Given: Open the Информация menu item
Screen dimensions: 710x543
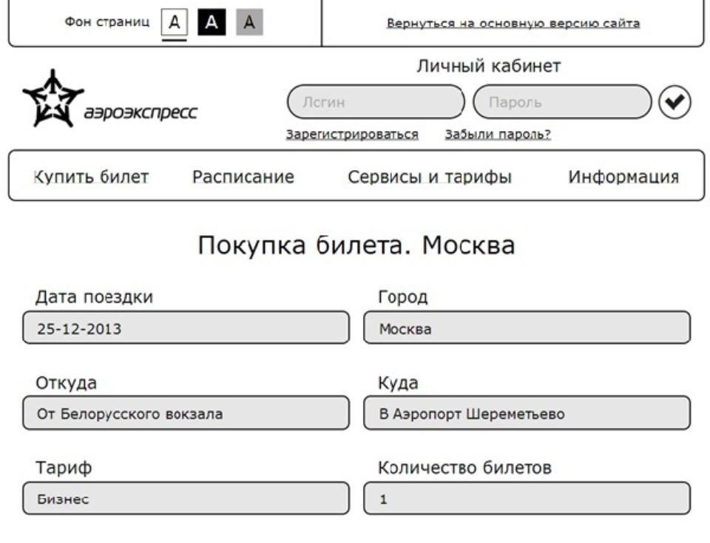Looking at the screenshot, I should point(623,177).
